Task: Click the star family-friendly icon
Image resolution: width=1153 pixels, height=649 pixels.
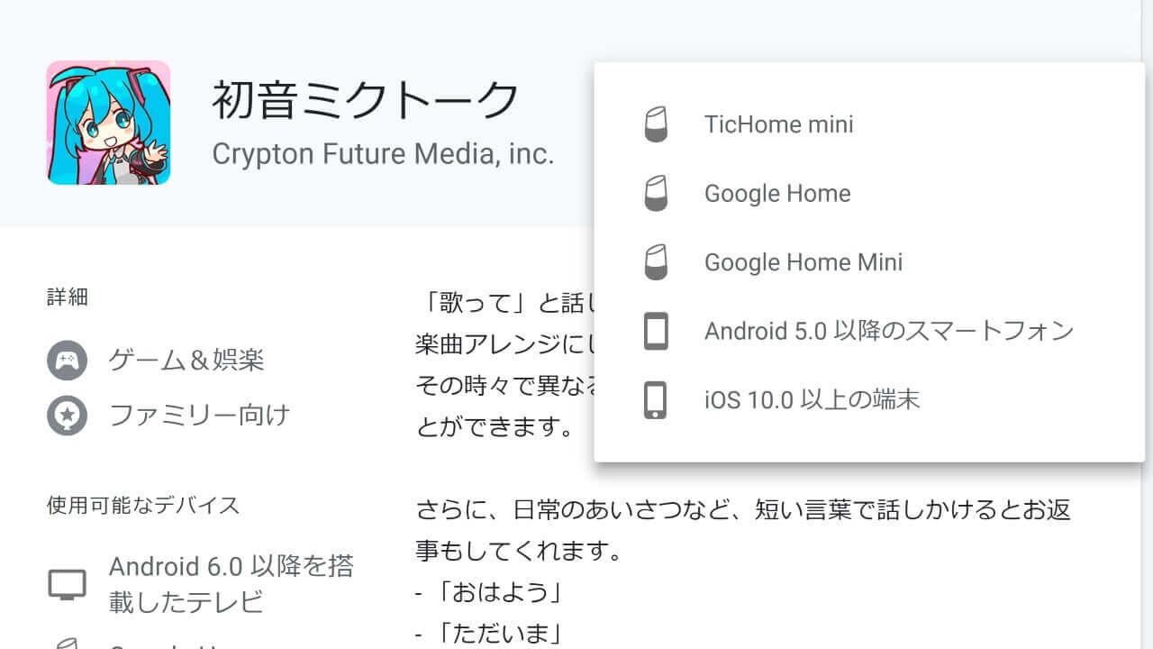Action: click(68, 416)
